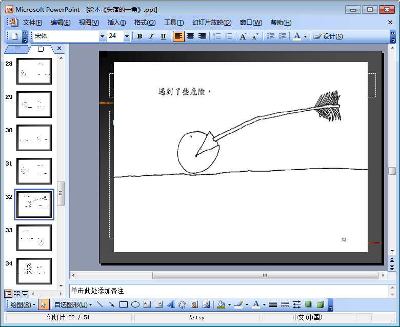Open the 文件 menu
This screenshot has width=400, height=327.
point(32,23)
